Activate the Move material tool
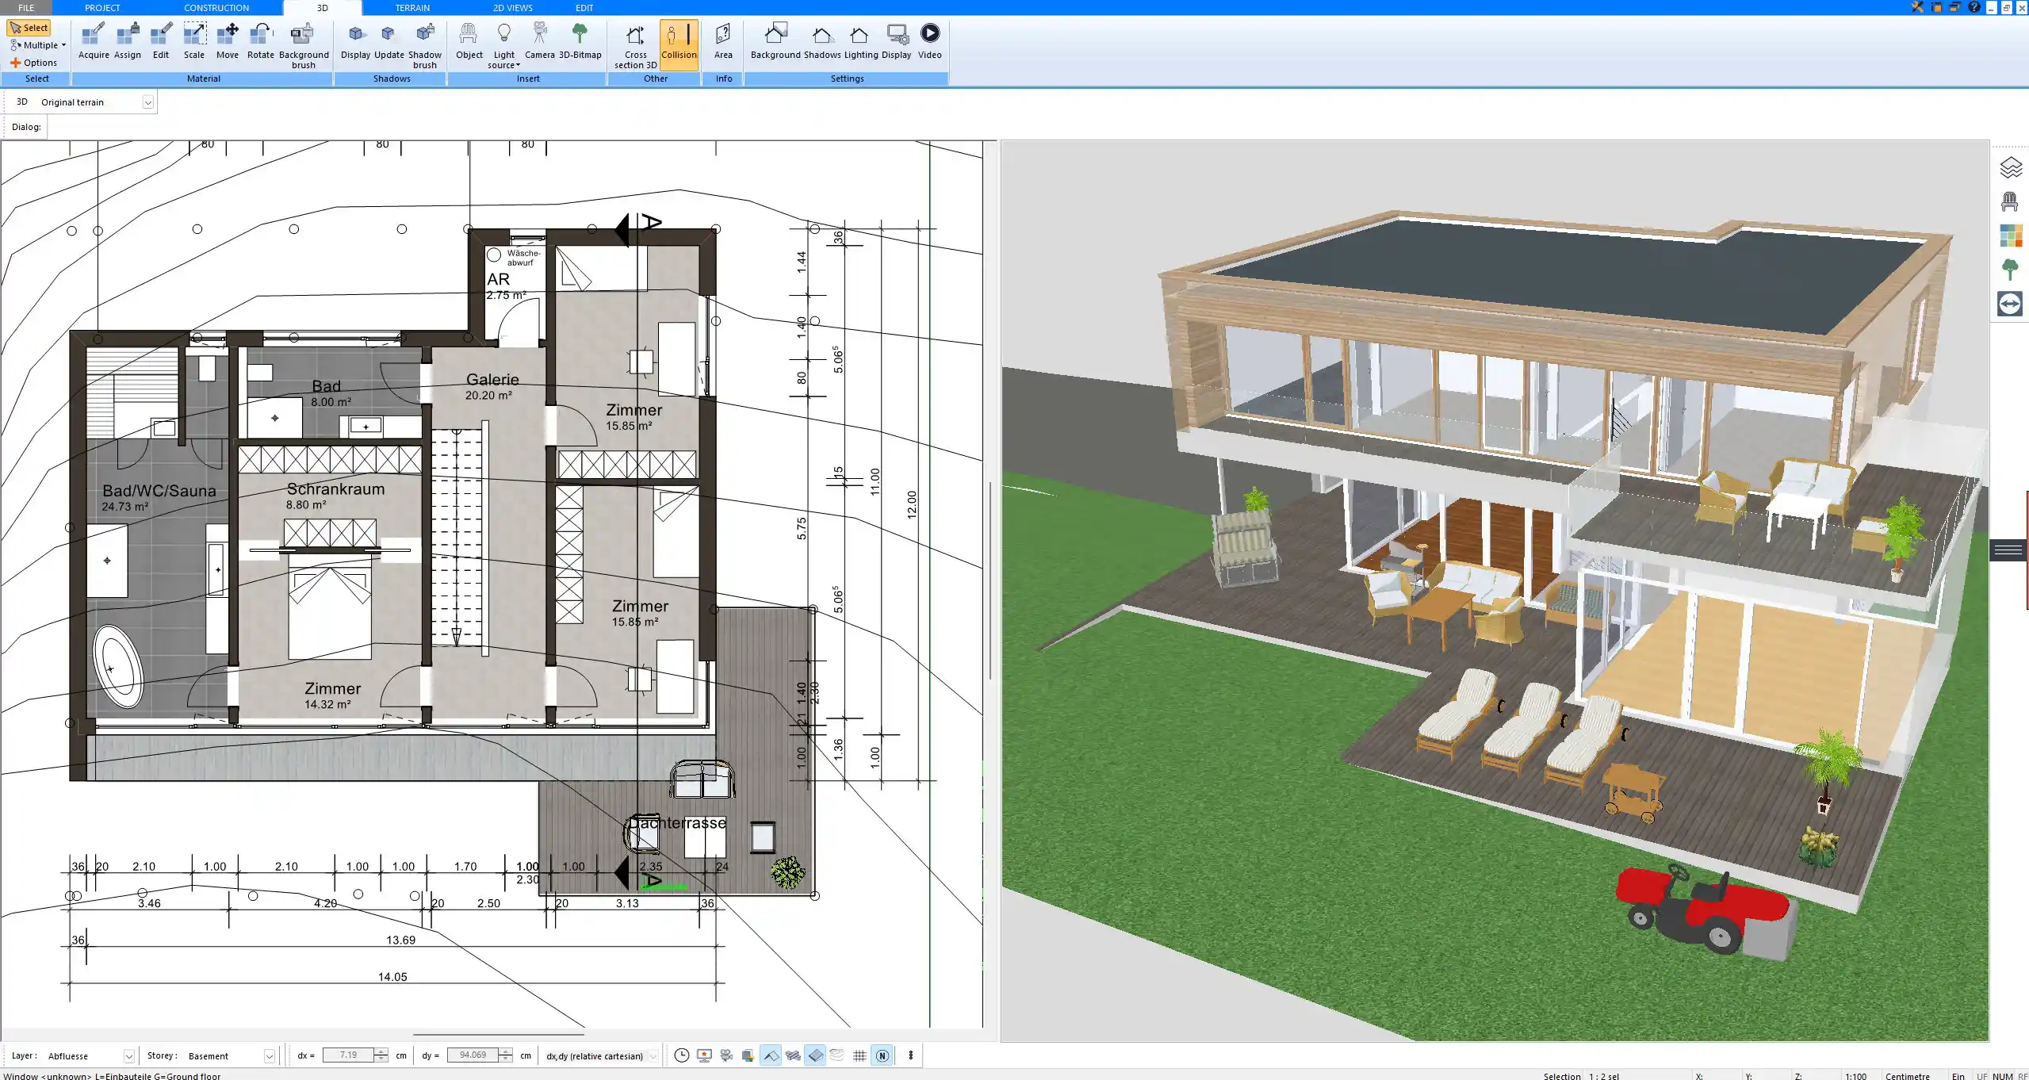This screenshot has width=2029, height=1080. (228, 41)
